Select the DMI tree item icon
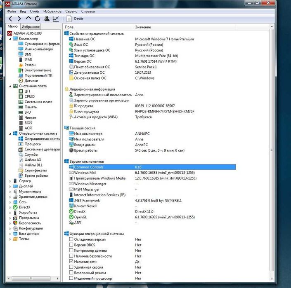 tap(21, 54)
